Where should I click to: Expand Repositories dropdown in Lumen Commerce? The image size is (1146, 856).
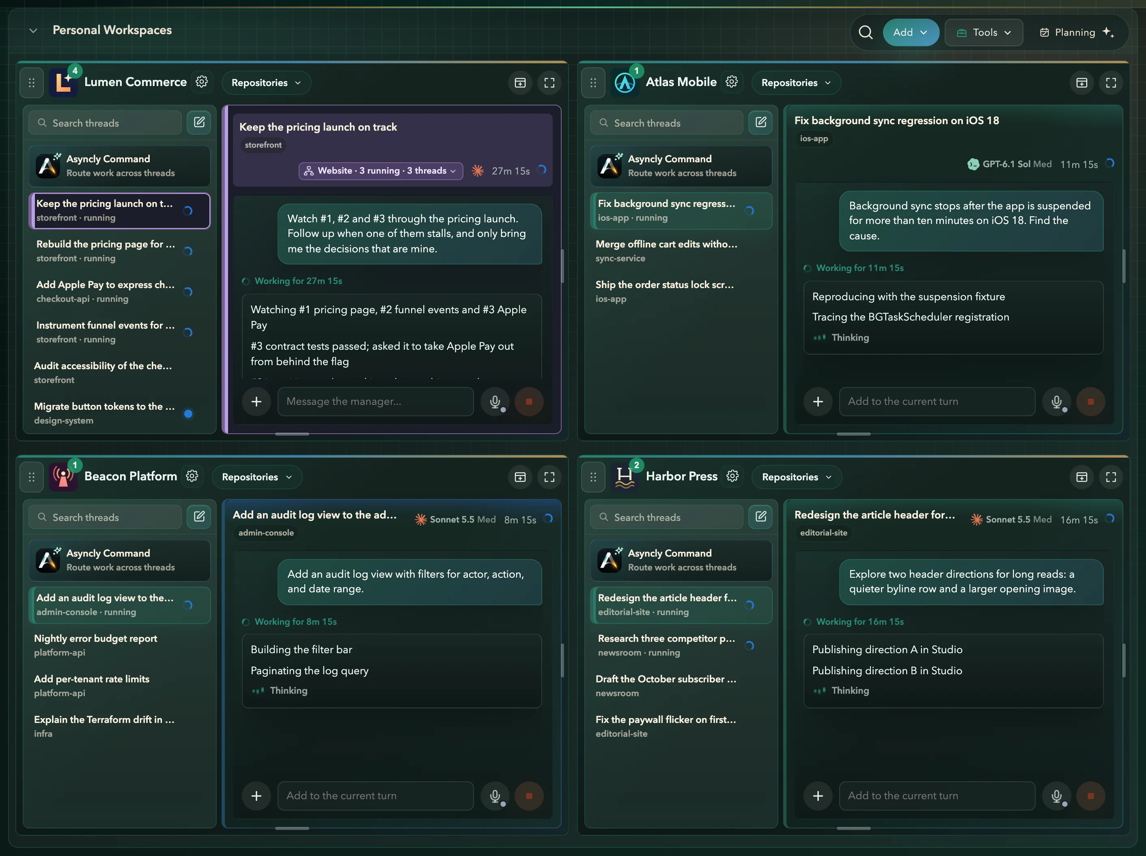click(266, 82)
